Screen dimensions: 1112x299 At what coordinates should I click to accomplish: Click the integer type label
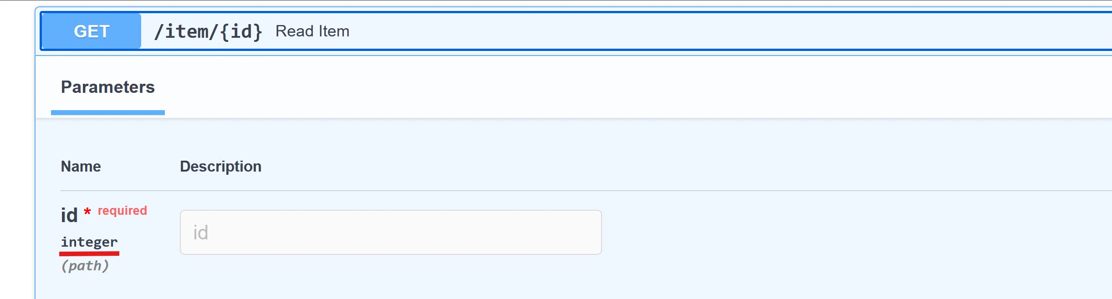click(x=89, y=242)
